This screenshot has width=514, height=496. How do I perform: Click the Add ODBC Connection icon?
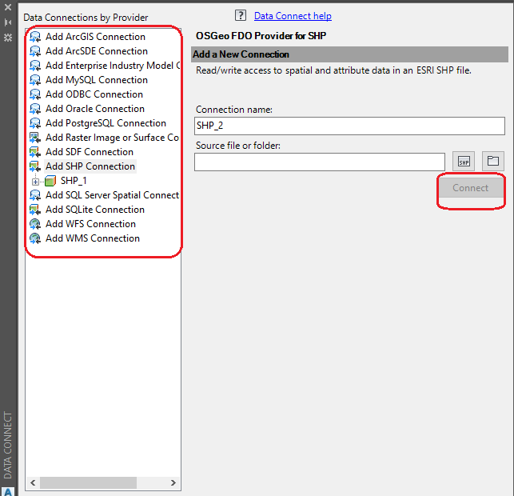pos(35,94)
